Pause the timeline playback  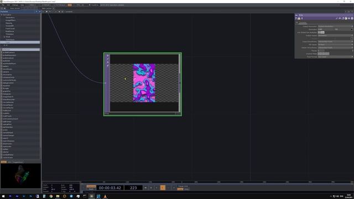pyautogui.click(x=151, y=188)
